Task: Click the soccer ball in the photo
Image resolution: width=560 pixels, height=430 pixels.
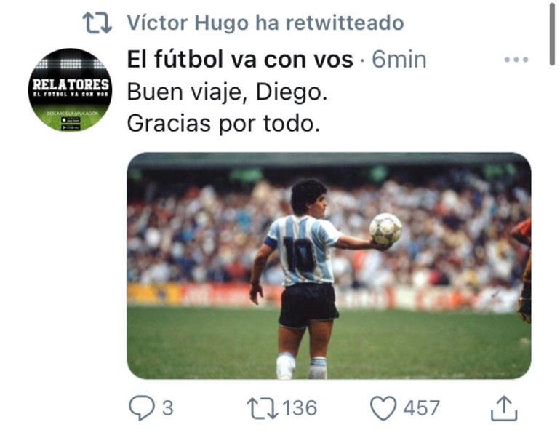Action: coord(385,229)
